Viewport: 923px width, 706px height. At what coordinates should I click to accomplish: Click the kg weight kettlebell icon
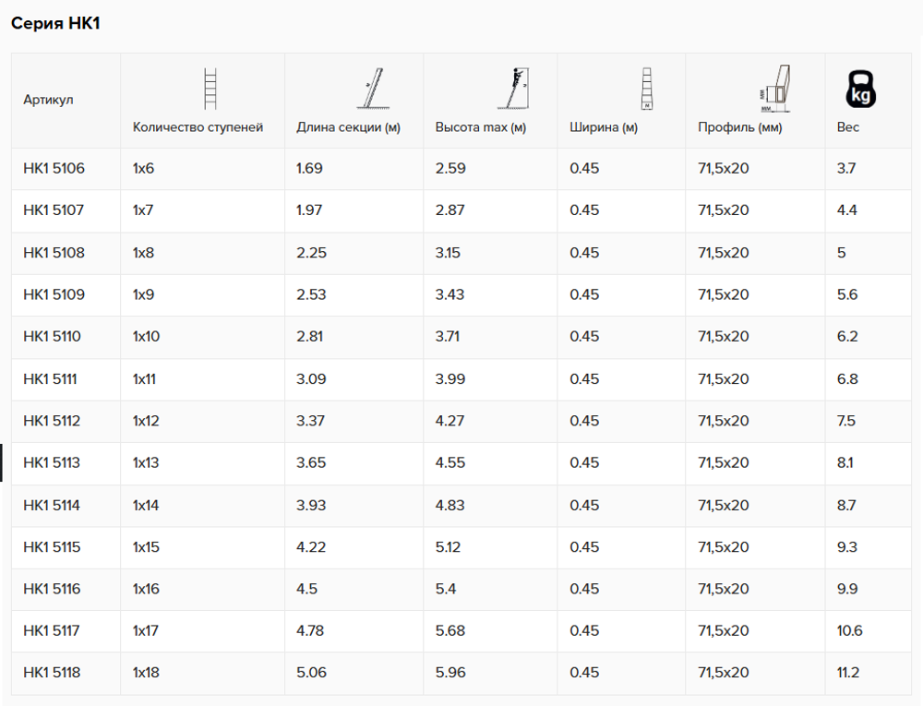click(860, 89)
